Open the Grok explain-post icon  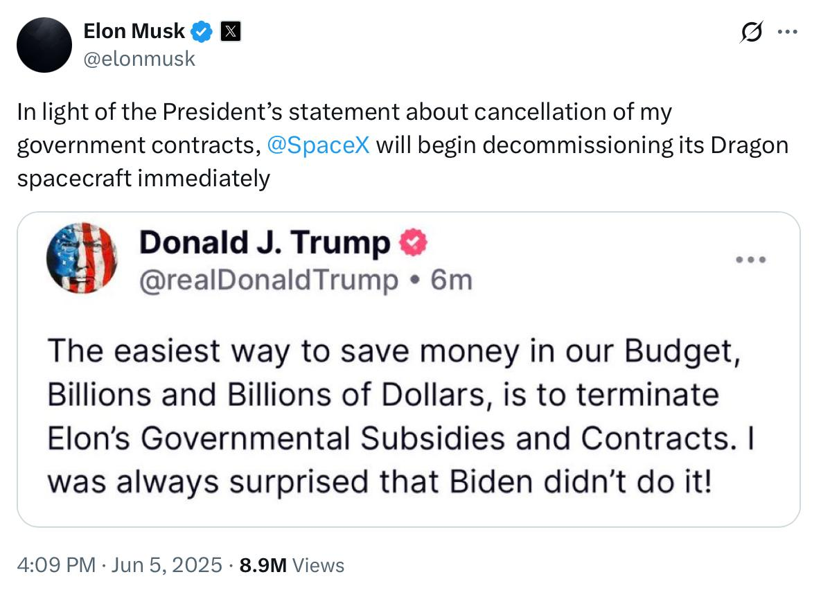[751, 32]
